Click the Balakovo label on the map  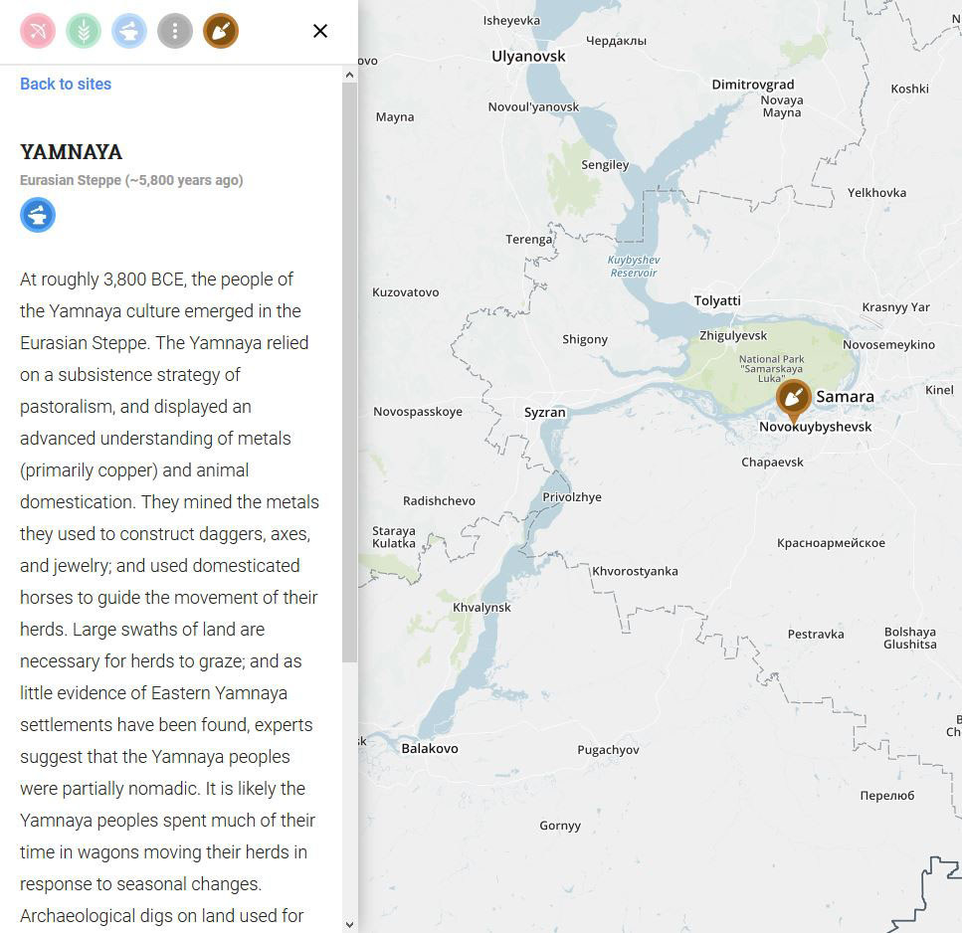point(430,748)
